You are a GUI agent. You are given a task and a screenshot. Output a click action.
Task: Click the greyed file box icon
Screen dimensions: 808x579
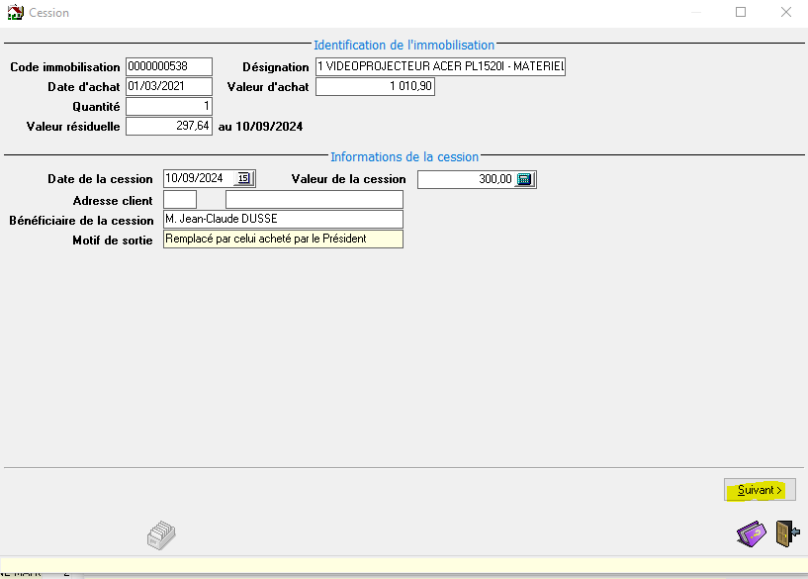161,535
